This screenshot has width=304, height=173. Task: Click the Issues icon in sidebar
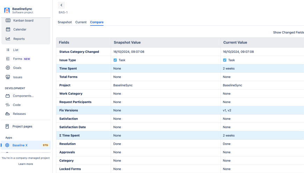pyautogui.click(x=8, y=77)
